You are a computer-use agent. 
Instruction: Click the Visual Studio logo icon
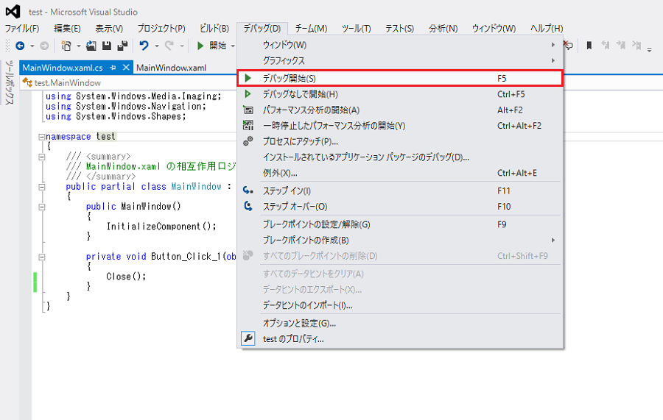13,11
